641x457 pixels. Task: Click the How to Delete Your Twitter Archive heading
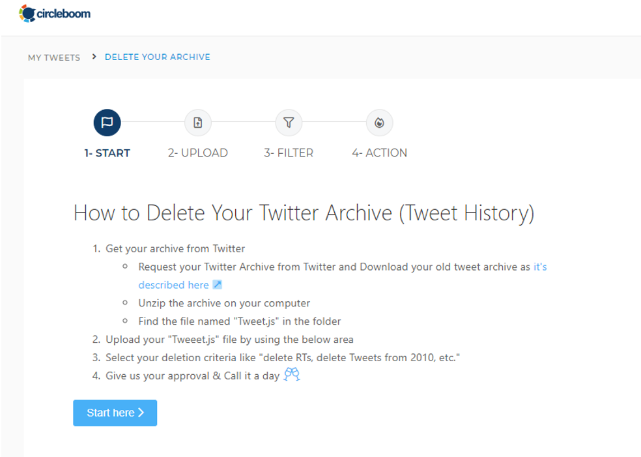304,213
